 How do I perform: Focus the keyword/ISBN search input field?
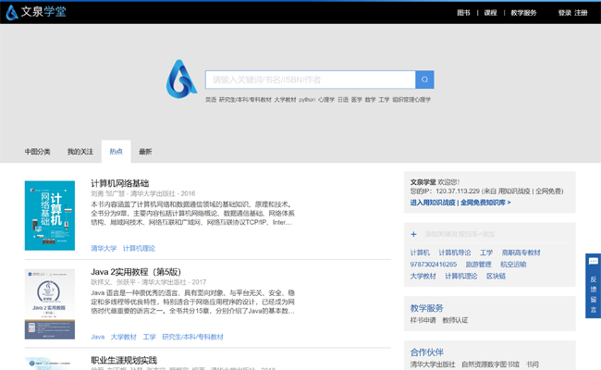pos(310,80)
